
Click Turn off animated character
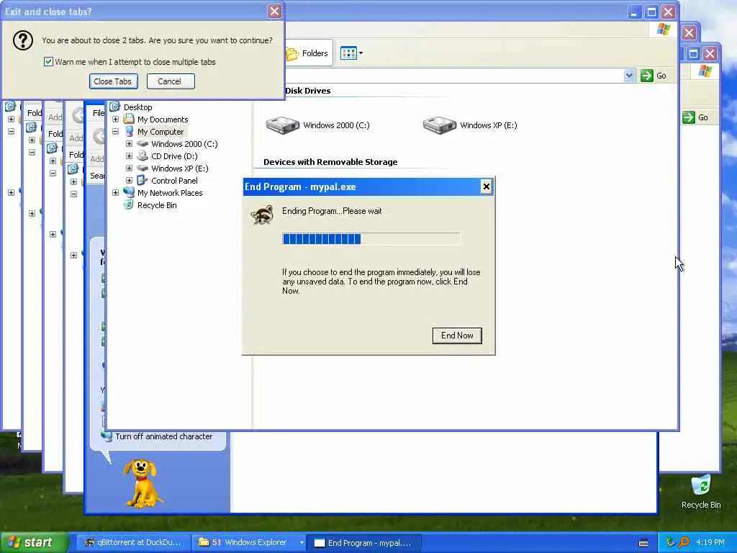coord(163,436)
